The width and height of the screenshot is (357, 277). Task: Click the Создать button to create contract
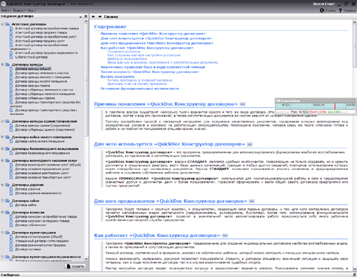click(x=75, y=266)
